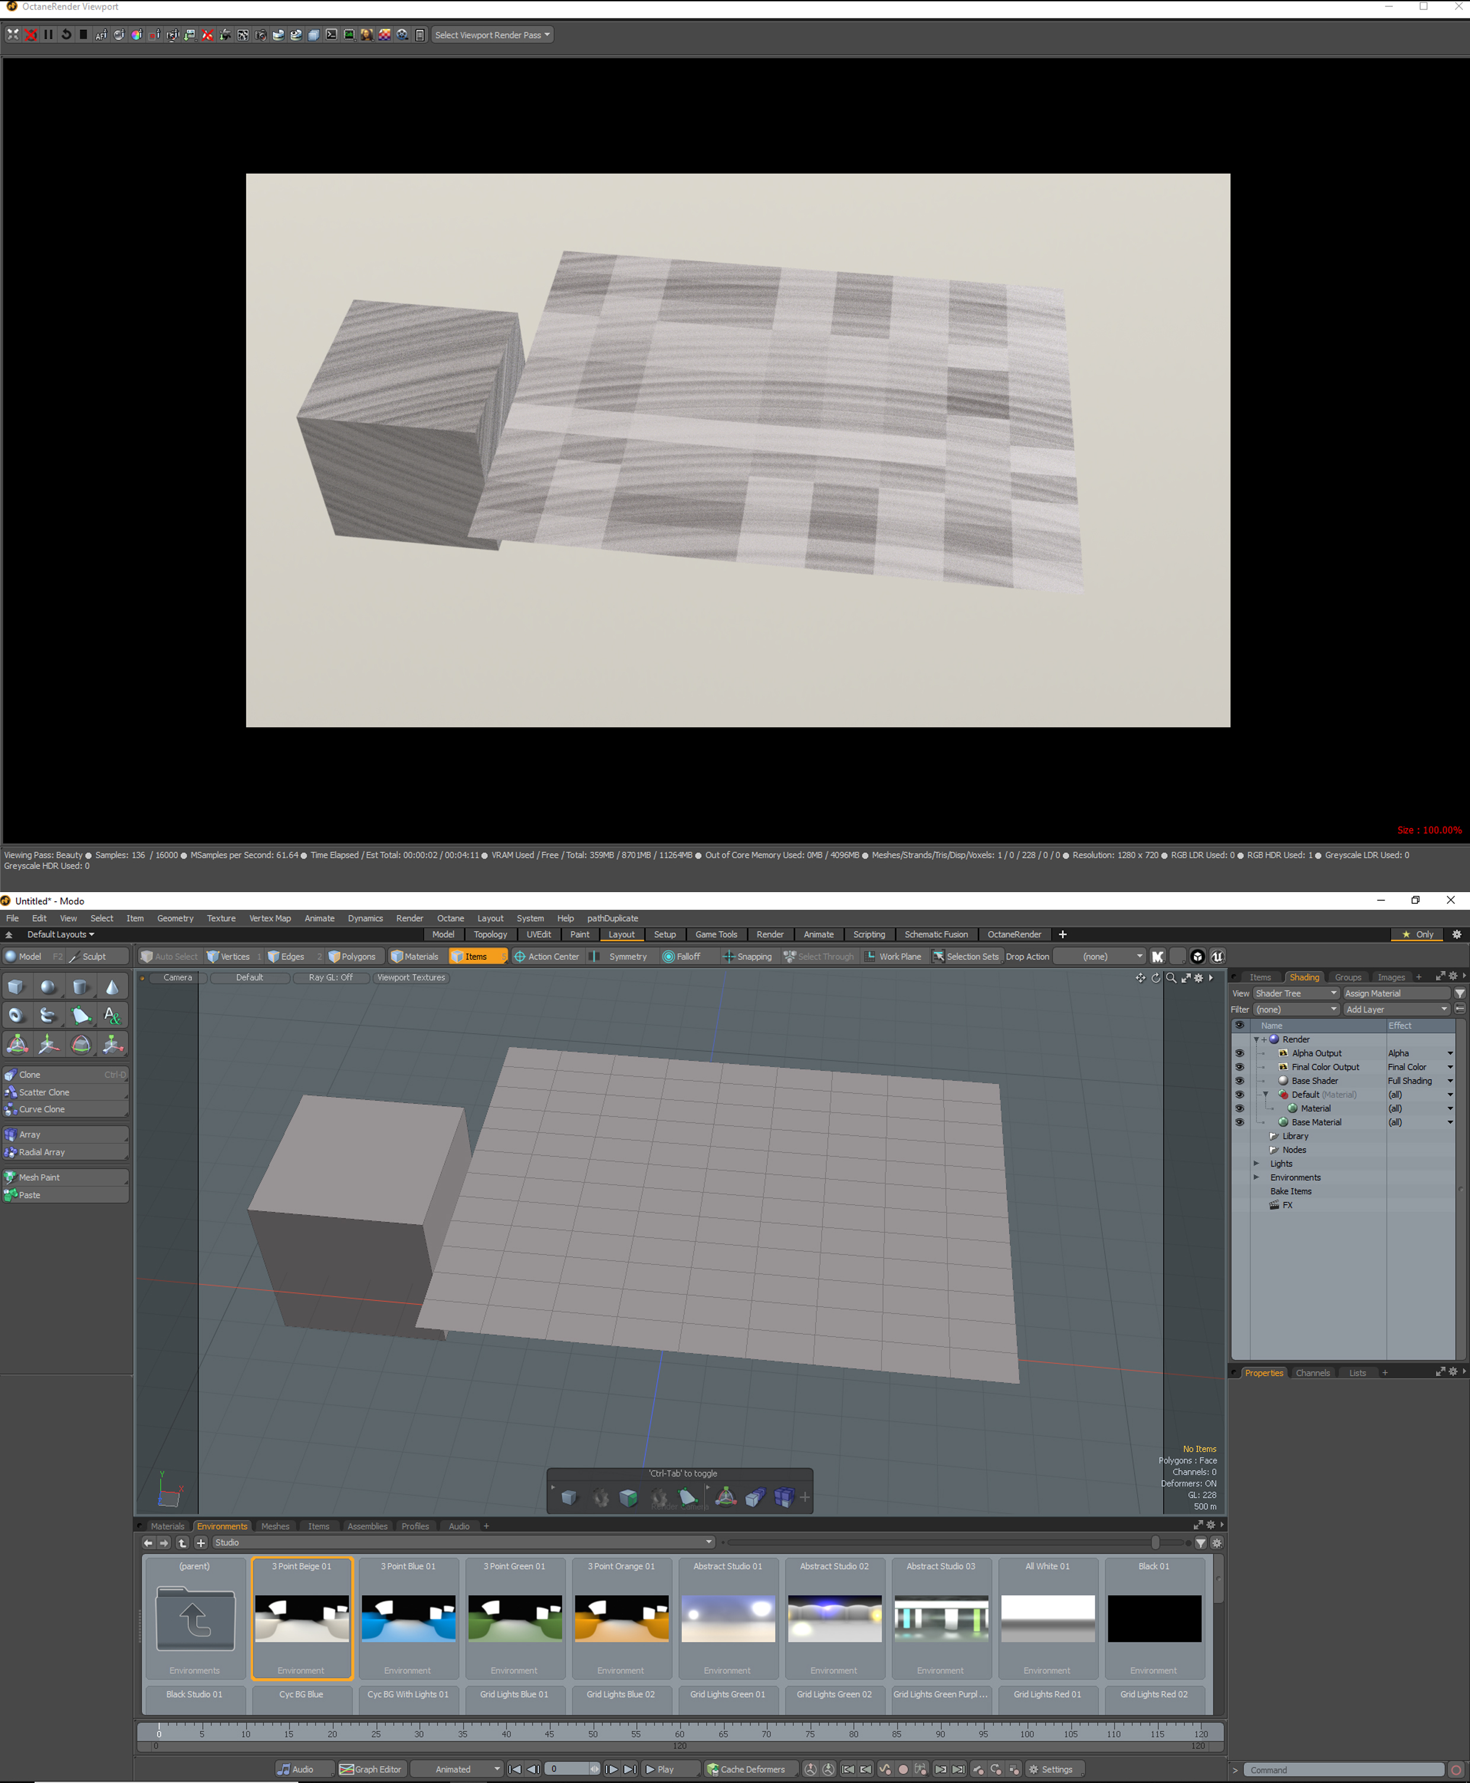Hide the Alpha Output layer

click(x=1239, y=1053)
